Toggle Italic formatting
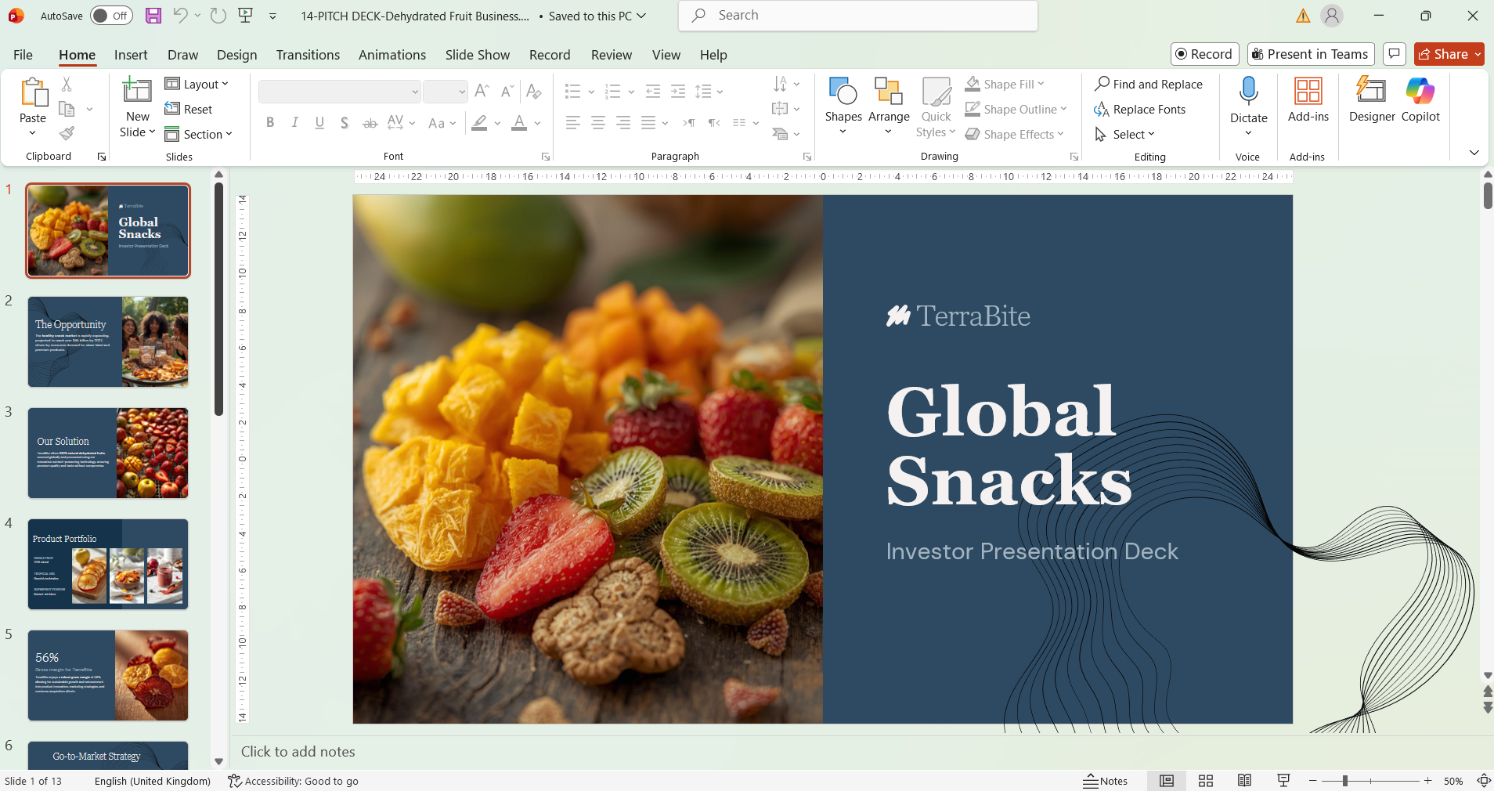This screenshot has width=1494, height=791. [x=294, y=122]
